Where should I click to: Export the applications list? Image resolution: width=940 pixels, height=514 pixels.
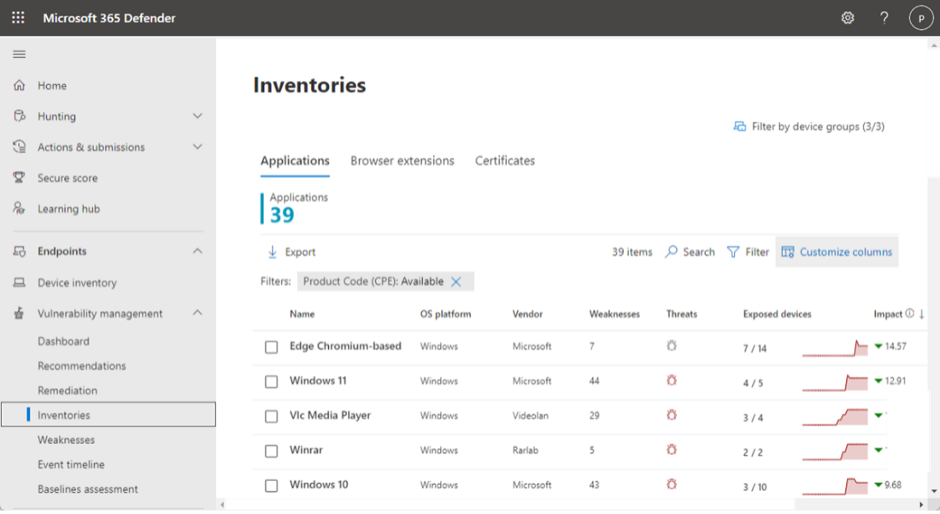click(x=291, y=251)
